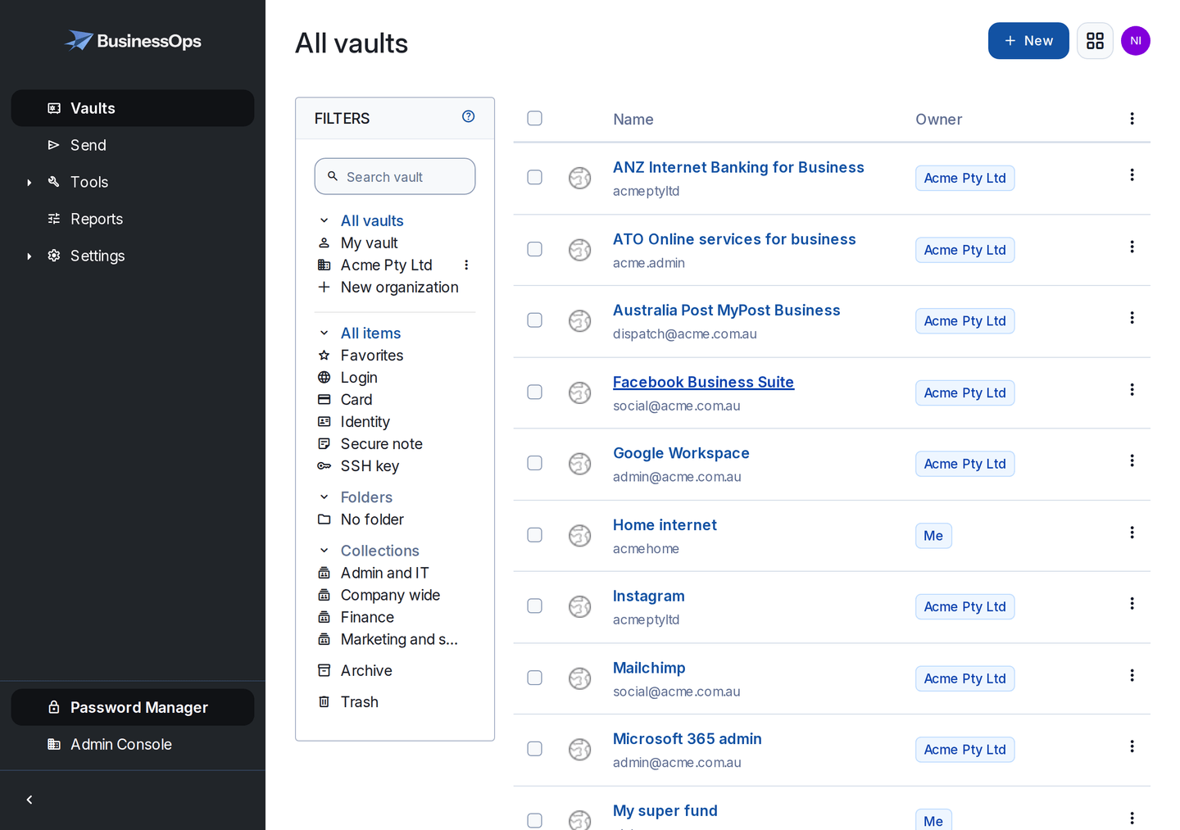The height and width of the screenshot is (830, 1180).
Task: Open options menu for Mailchimp row
Action: coord(1132,675)
